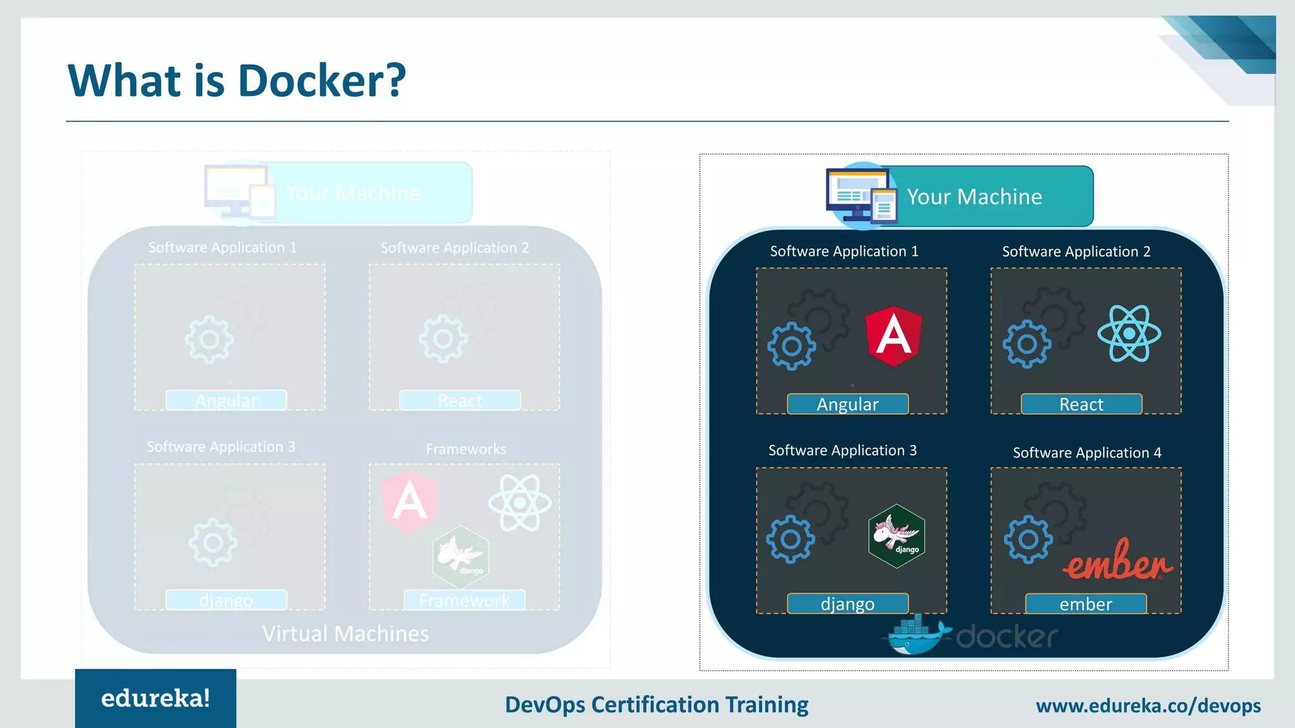Click the django hexagon logo in Application 3
Screen dimensions: 1295x728
[x=897, y=536]
